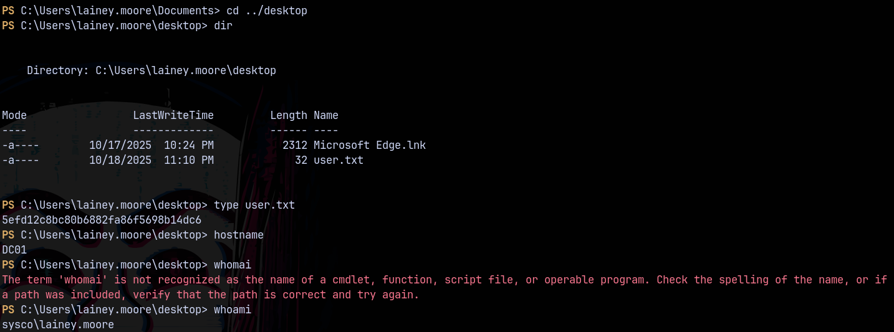The height and width of the screenshot is (332, 894).
Task: Click the red 'not recognized' error message
Action: (x=444, y=280)
